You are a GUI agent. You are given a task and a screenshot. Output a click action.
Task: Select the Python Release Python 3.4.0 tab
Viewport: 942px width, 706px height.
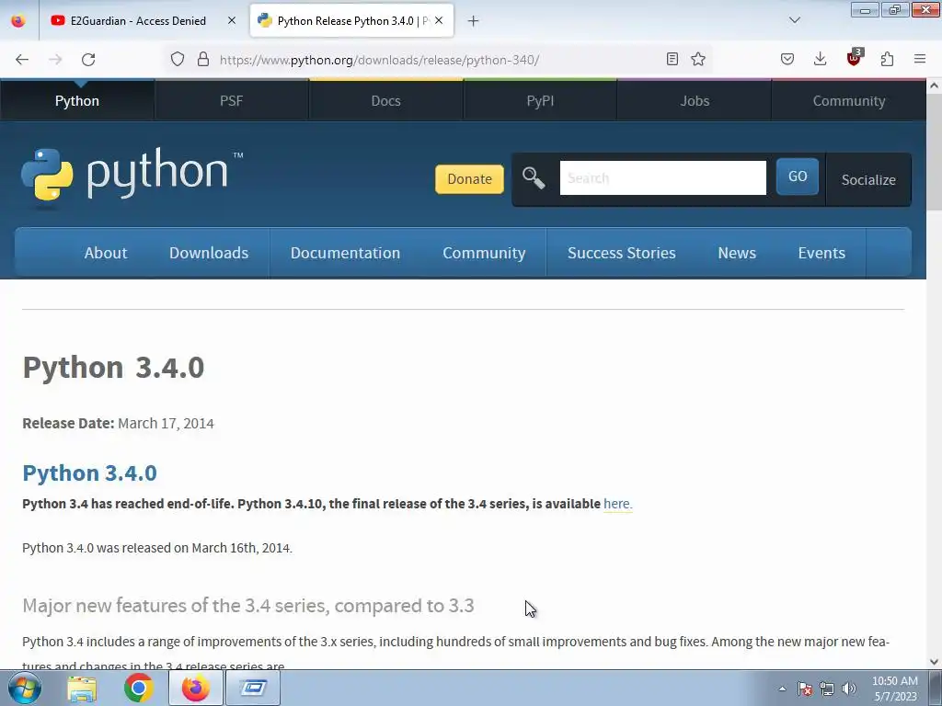point(351,20)
